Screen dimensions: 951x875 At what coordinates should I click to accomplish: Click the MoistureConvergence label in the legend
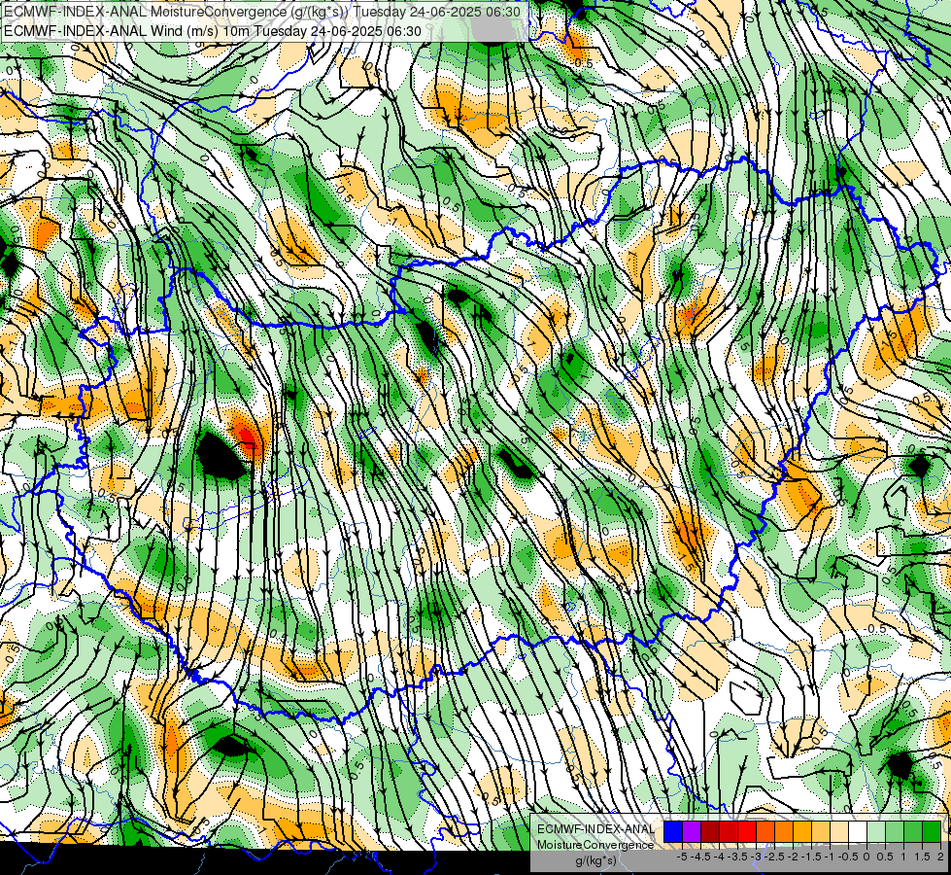coord(595,845)
